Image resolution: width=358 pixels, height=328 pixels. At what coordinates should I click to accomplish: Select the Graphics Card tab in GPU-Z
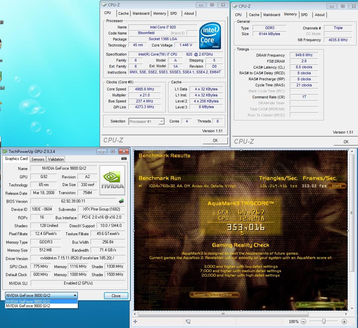click(x=16, y=159)
